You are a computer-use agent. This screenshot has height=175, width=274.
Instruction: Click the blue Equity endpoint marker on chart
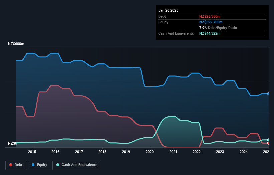coord(268,94)
